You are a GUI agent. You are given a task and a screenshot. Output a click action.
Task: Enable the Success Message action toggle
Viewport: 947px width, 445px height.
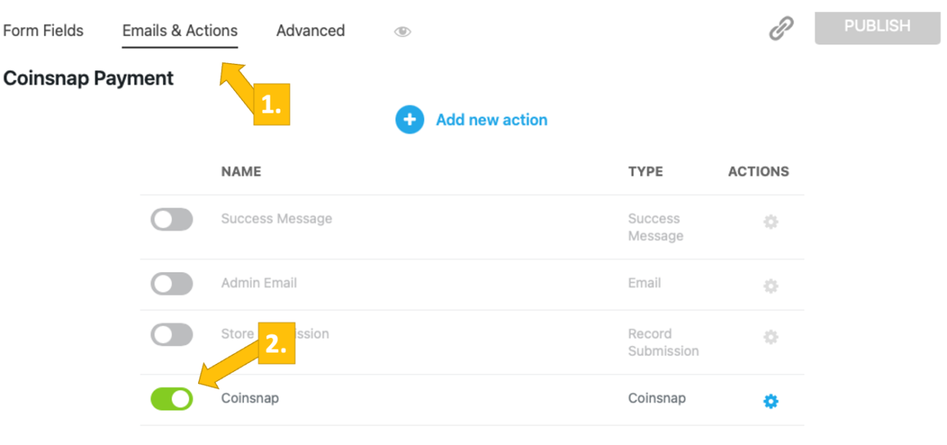point(171,220)
